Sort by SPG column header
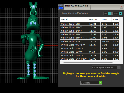Screen dimensions: 124x93 115,19
